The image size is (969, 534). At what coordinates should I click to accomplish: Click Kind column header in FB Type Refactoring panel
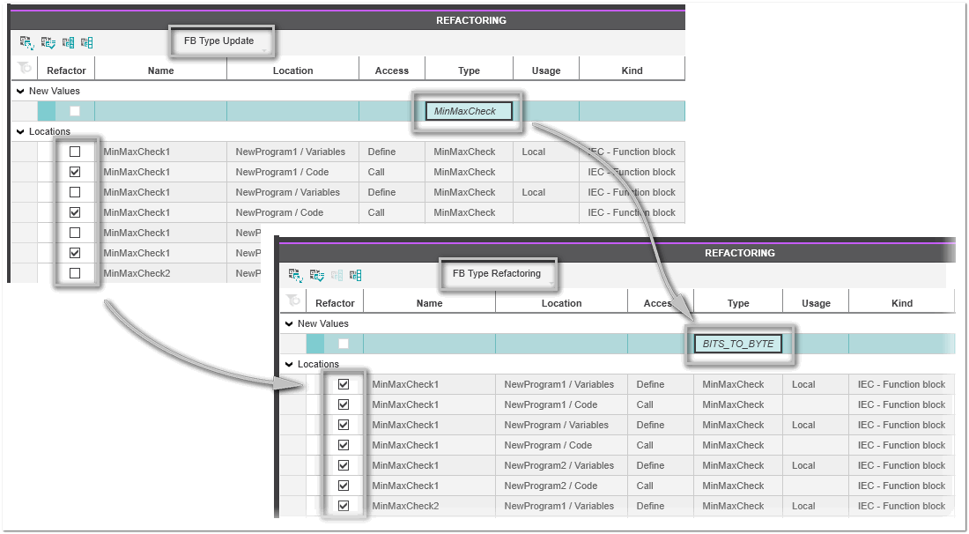(901, 303)
